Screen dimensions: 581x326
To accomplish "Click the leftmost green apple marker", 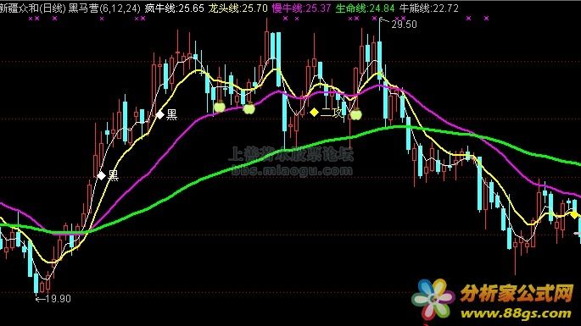I will pyautogui.click(x=220, y=108).
